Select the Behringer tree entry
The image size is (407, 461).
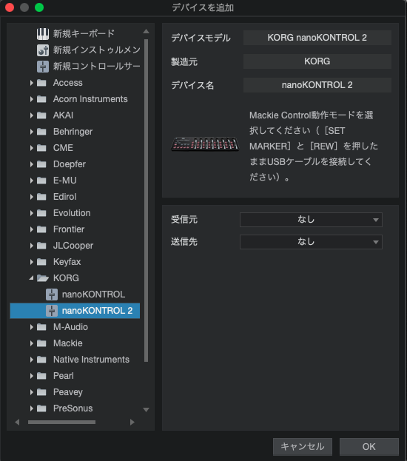[x=73, y=132]
